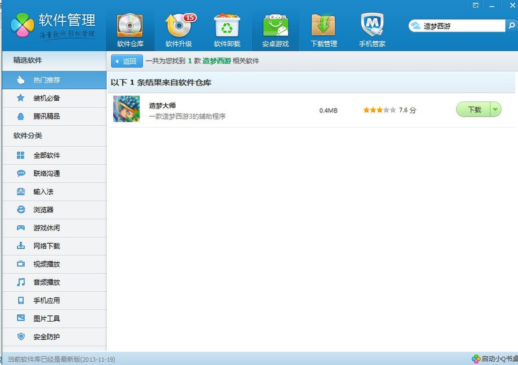The image size is (518, 365).
Task: Click the 造梦大师 app thumbnail
Action: pos(126,109)
